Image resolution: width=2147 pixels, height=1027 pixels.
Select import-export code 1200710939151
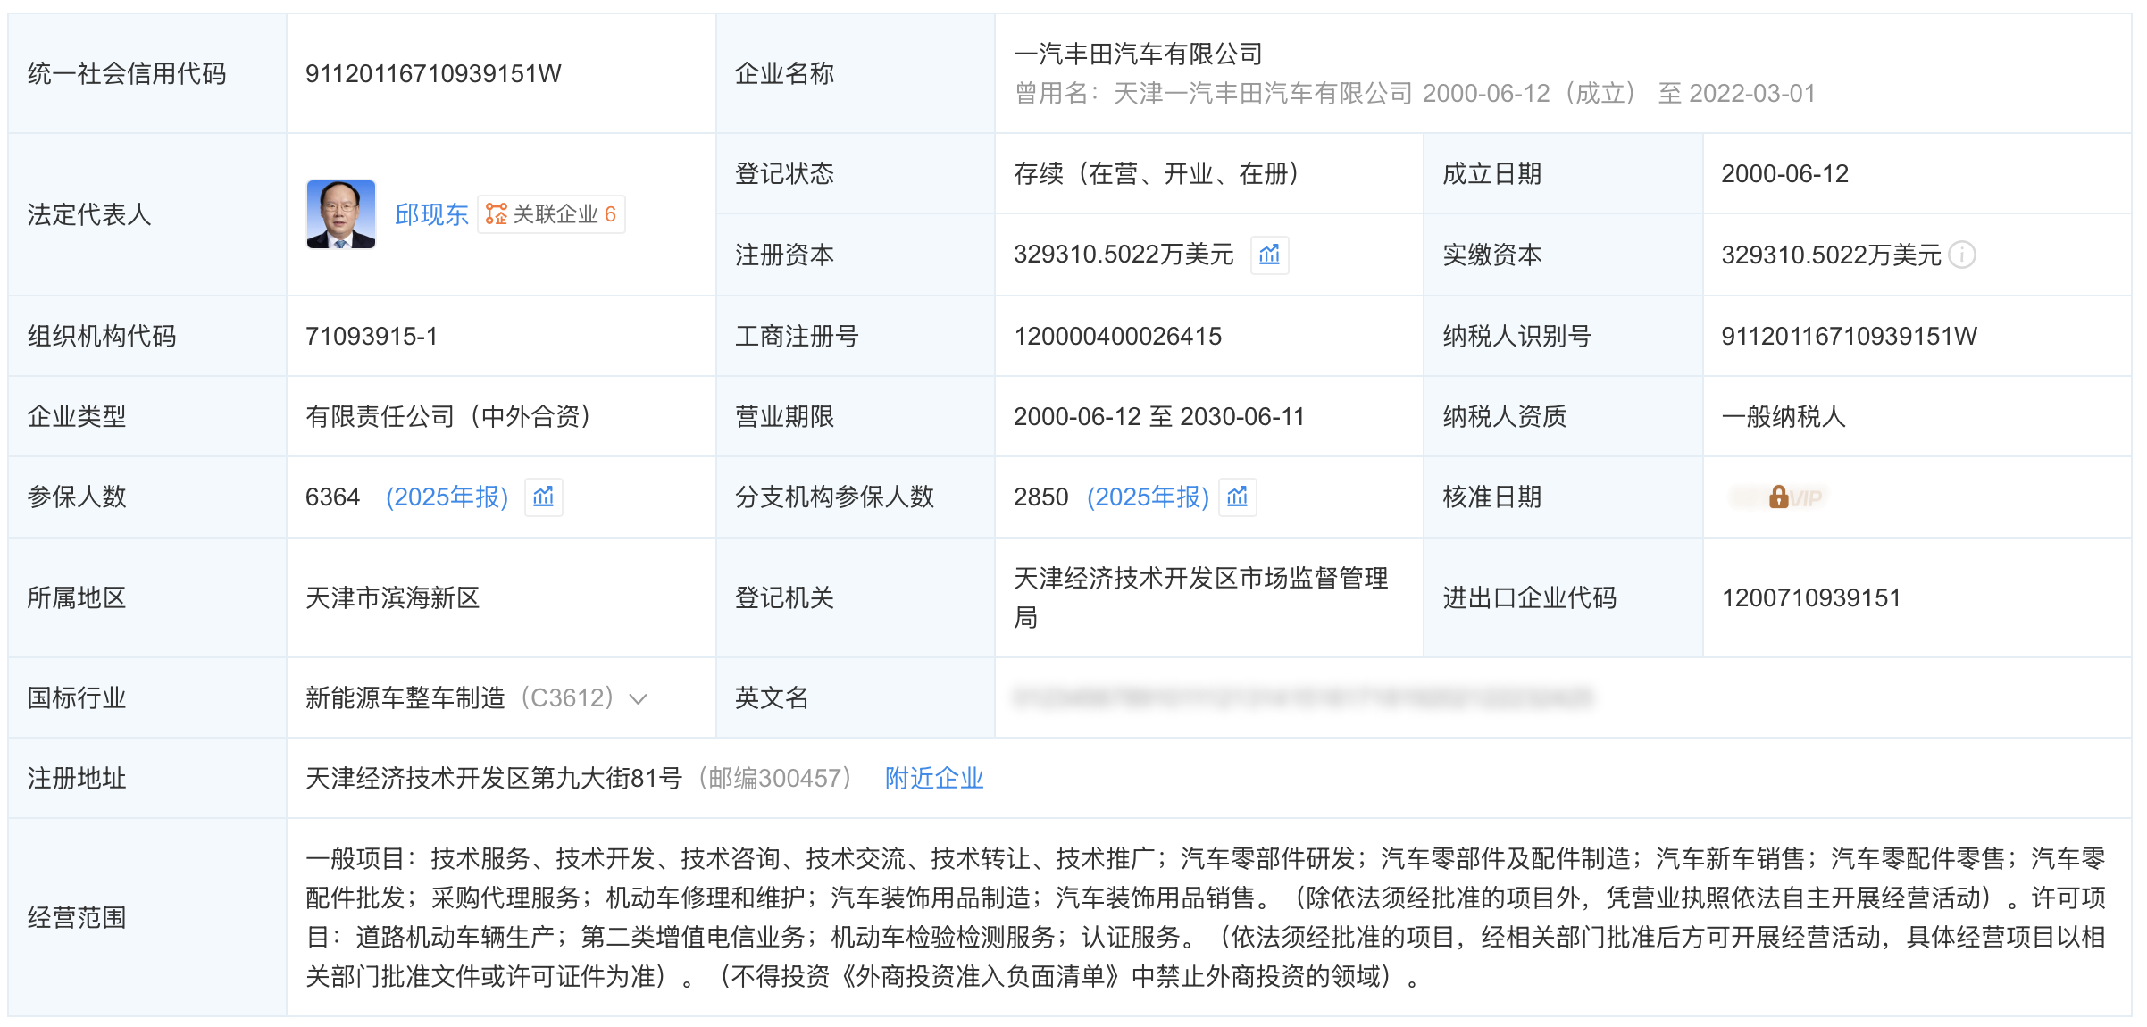pos(1811,598)
